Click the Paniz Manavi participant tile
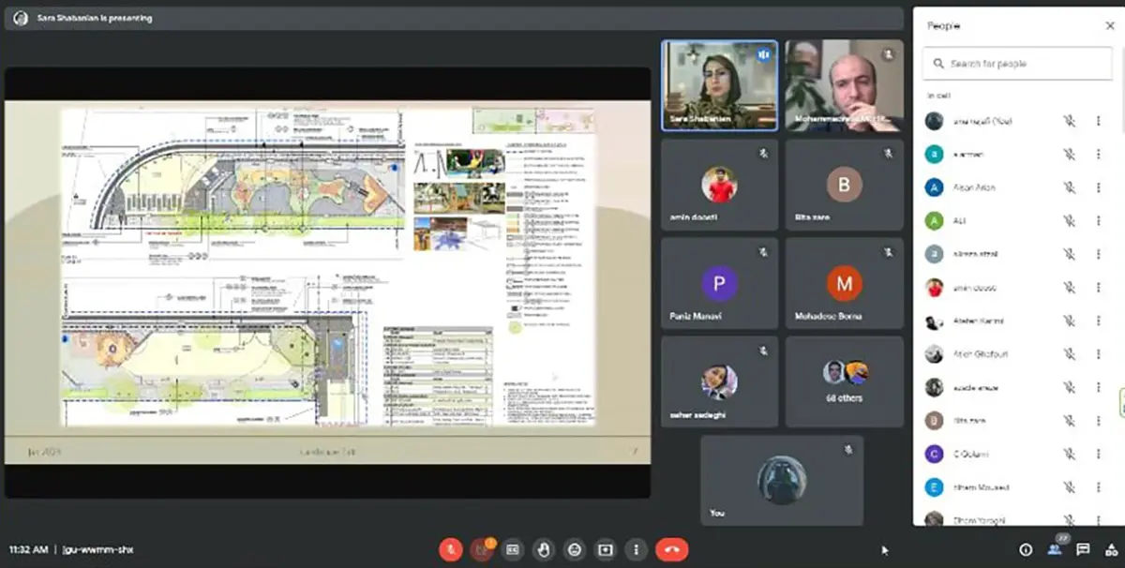The width and height of the screenshot is (1125, 568). 719,283
